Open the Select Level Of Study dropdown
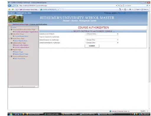 (102, 34)
